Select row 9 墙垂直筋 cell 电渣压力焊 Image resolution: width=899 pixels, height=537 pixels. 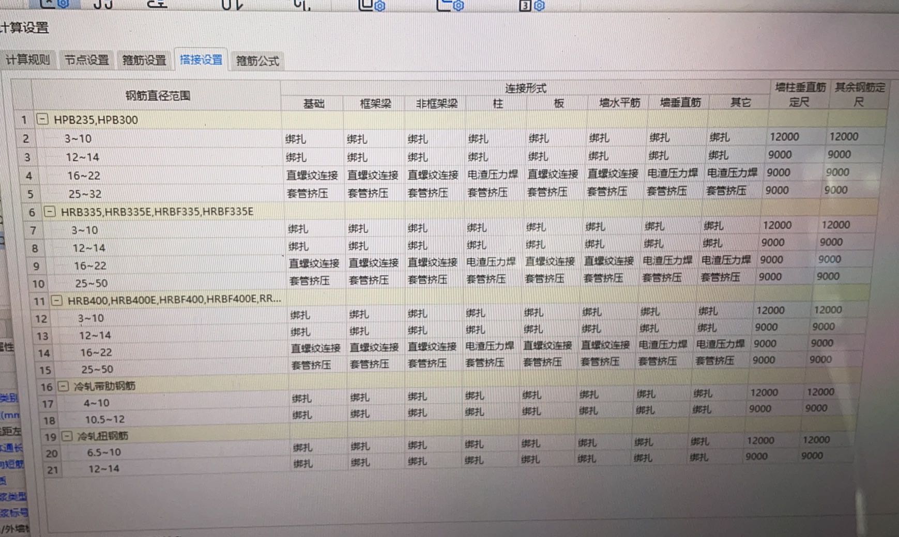(667, 261)
